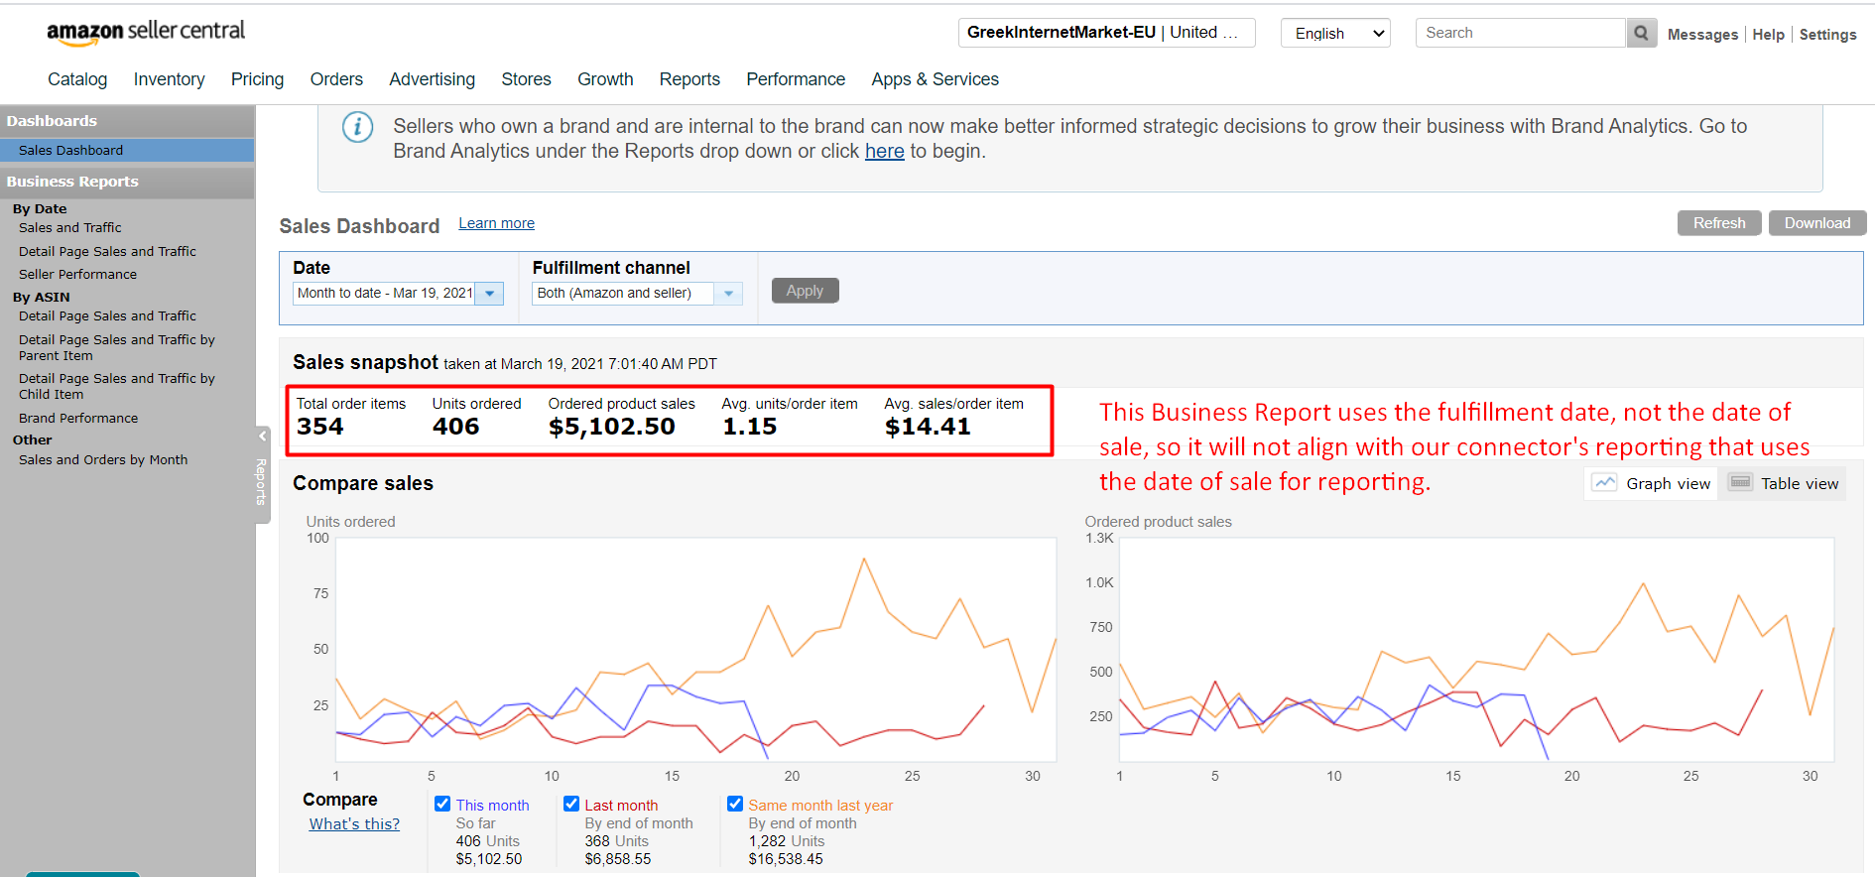Click the Avg. units/order item value 1.15
1875x877 pixels.
pos(750,427)
